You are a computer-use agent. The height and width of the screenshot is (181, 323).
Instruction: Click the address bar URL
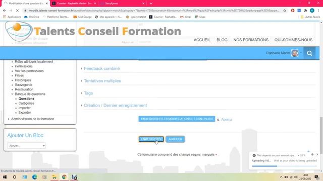tap(153, 11)
